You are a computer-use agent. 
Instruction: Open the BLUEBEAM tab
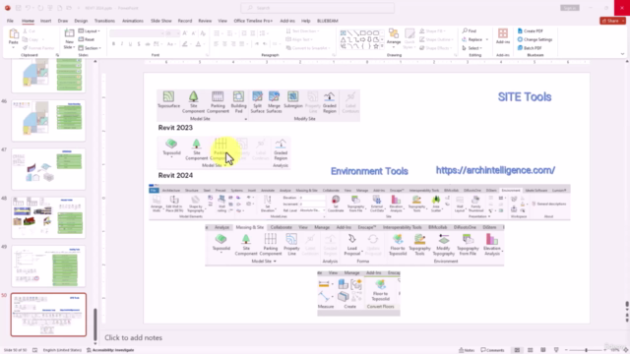(328, 21)
